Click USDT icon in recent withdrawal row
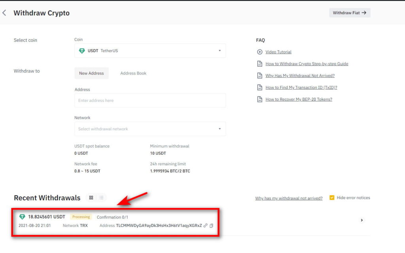 tap(22, 217)
